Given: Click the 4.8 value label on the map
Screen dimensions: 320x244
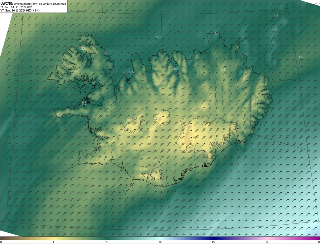Looking at the screenshot, I should point(276,16).
